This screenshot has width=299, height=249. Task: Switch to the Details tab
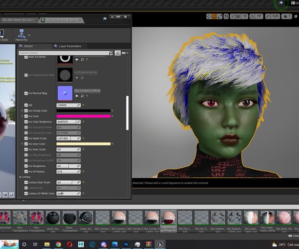point(28,46)
